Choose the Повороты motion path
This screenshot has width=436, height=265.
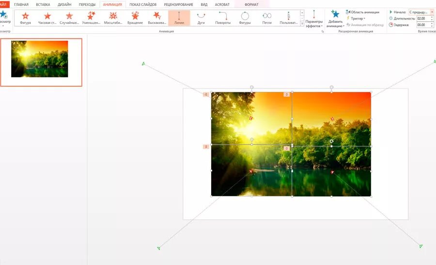tap(223, 18)
